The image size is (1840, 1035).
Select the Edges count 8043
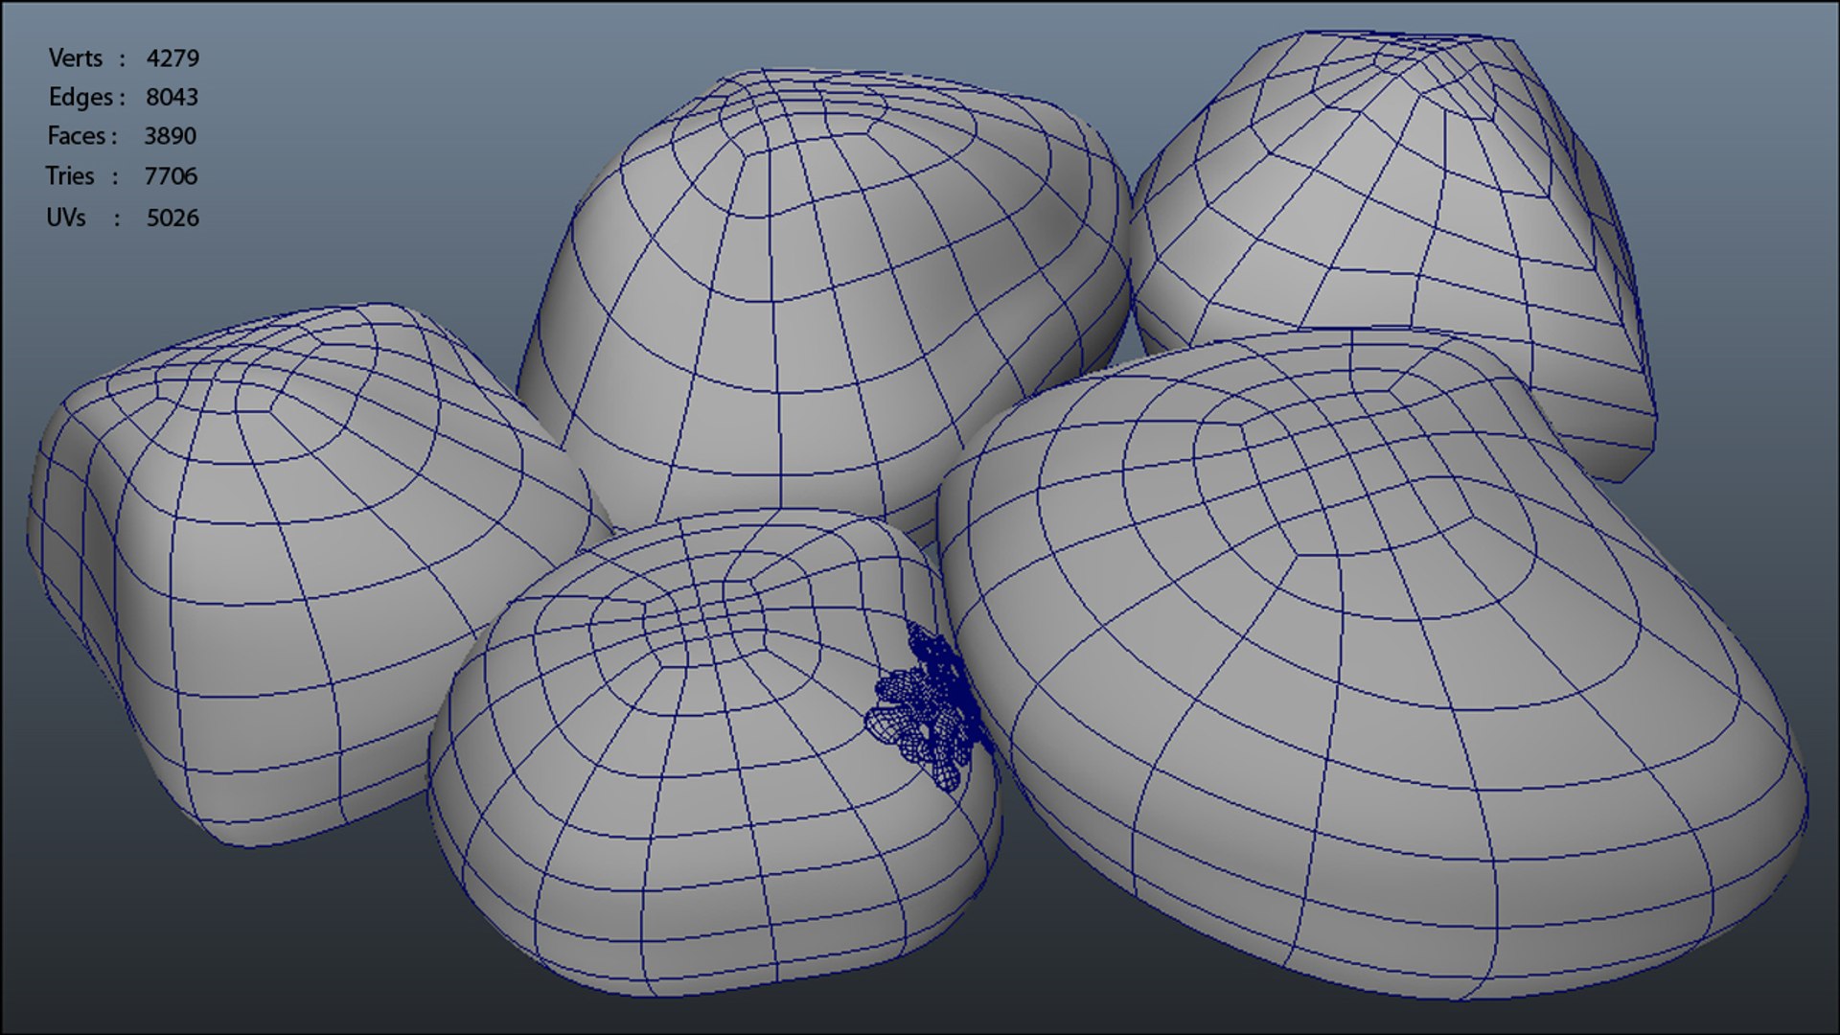coord(172,98)
